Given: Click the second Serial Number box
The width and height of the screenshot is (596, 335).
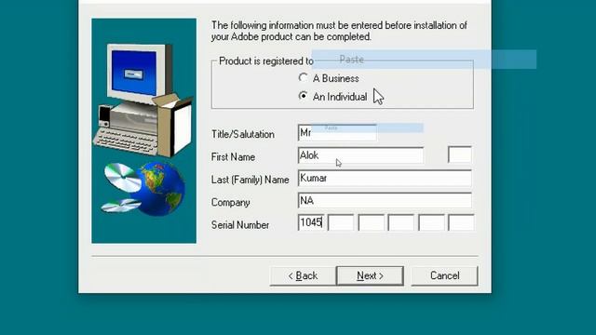Looking at the screenshot, I should coord(341,222).
